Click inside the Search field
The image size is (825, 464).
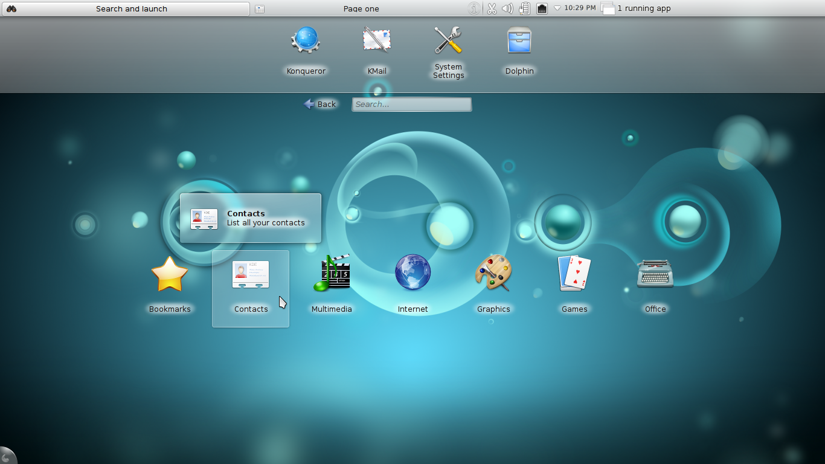[411, 104]
